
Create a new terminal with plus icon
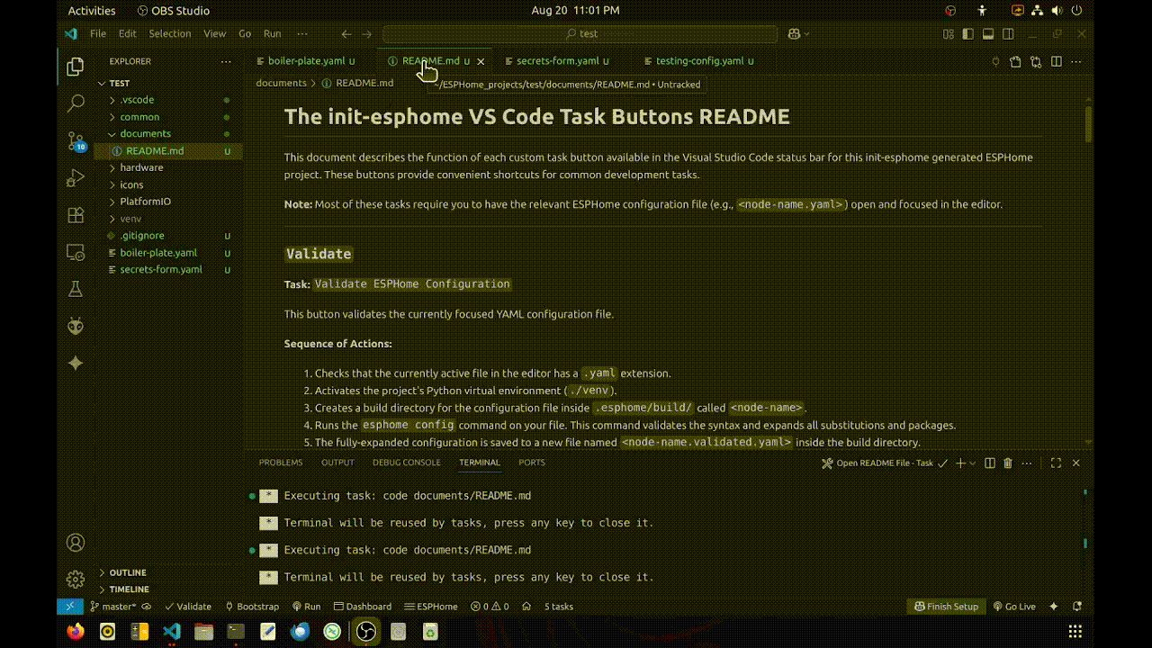960,463
